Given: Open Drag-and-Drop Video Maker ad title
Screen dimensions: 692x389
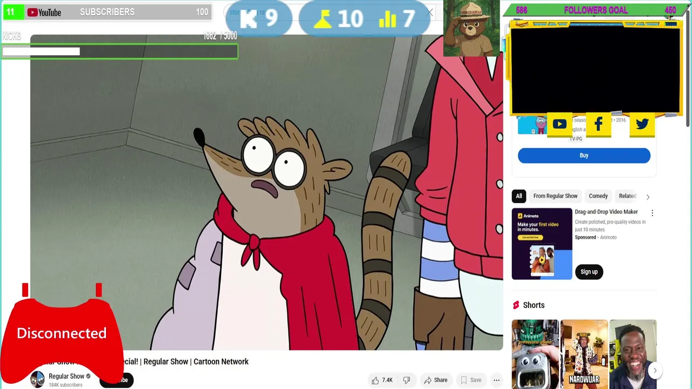Looking at the screenshot, I should [606, 212].
